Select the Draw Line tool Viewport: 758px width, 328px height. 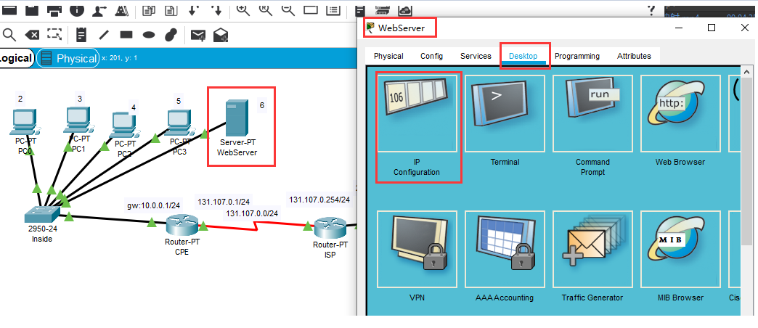pos(104,34)
